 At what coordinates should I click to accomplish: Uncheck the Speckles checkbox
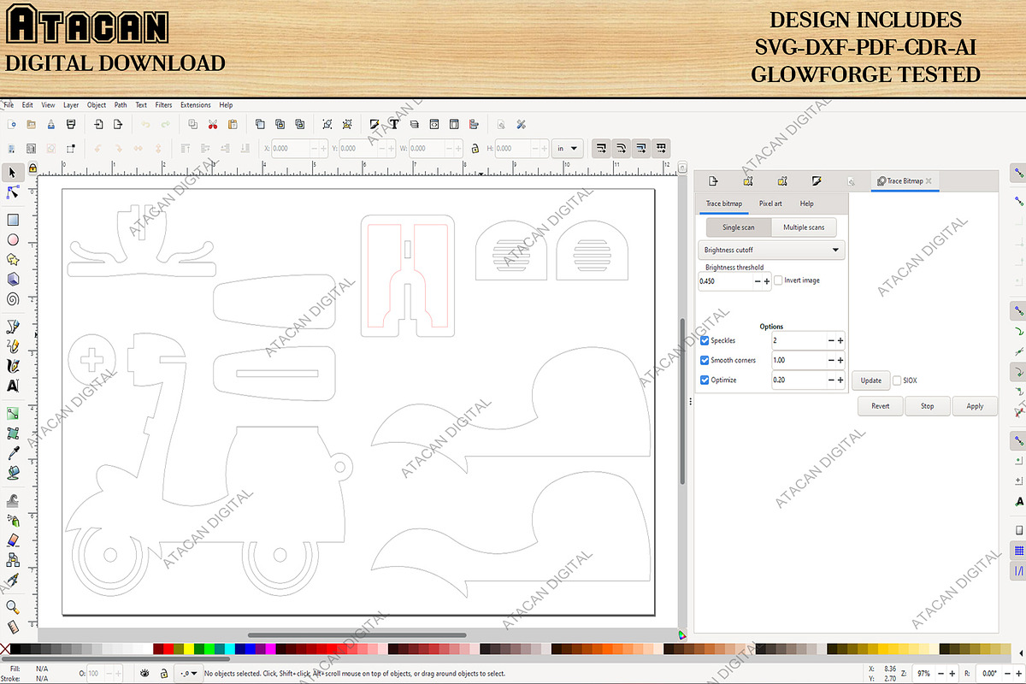[705, 340]
